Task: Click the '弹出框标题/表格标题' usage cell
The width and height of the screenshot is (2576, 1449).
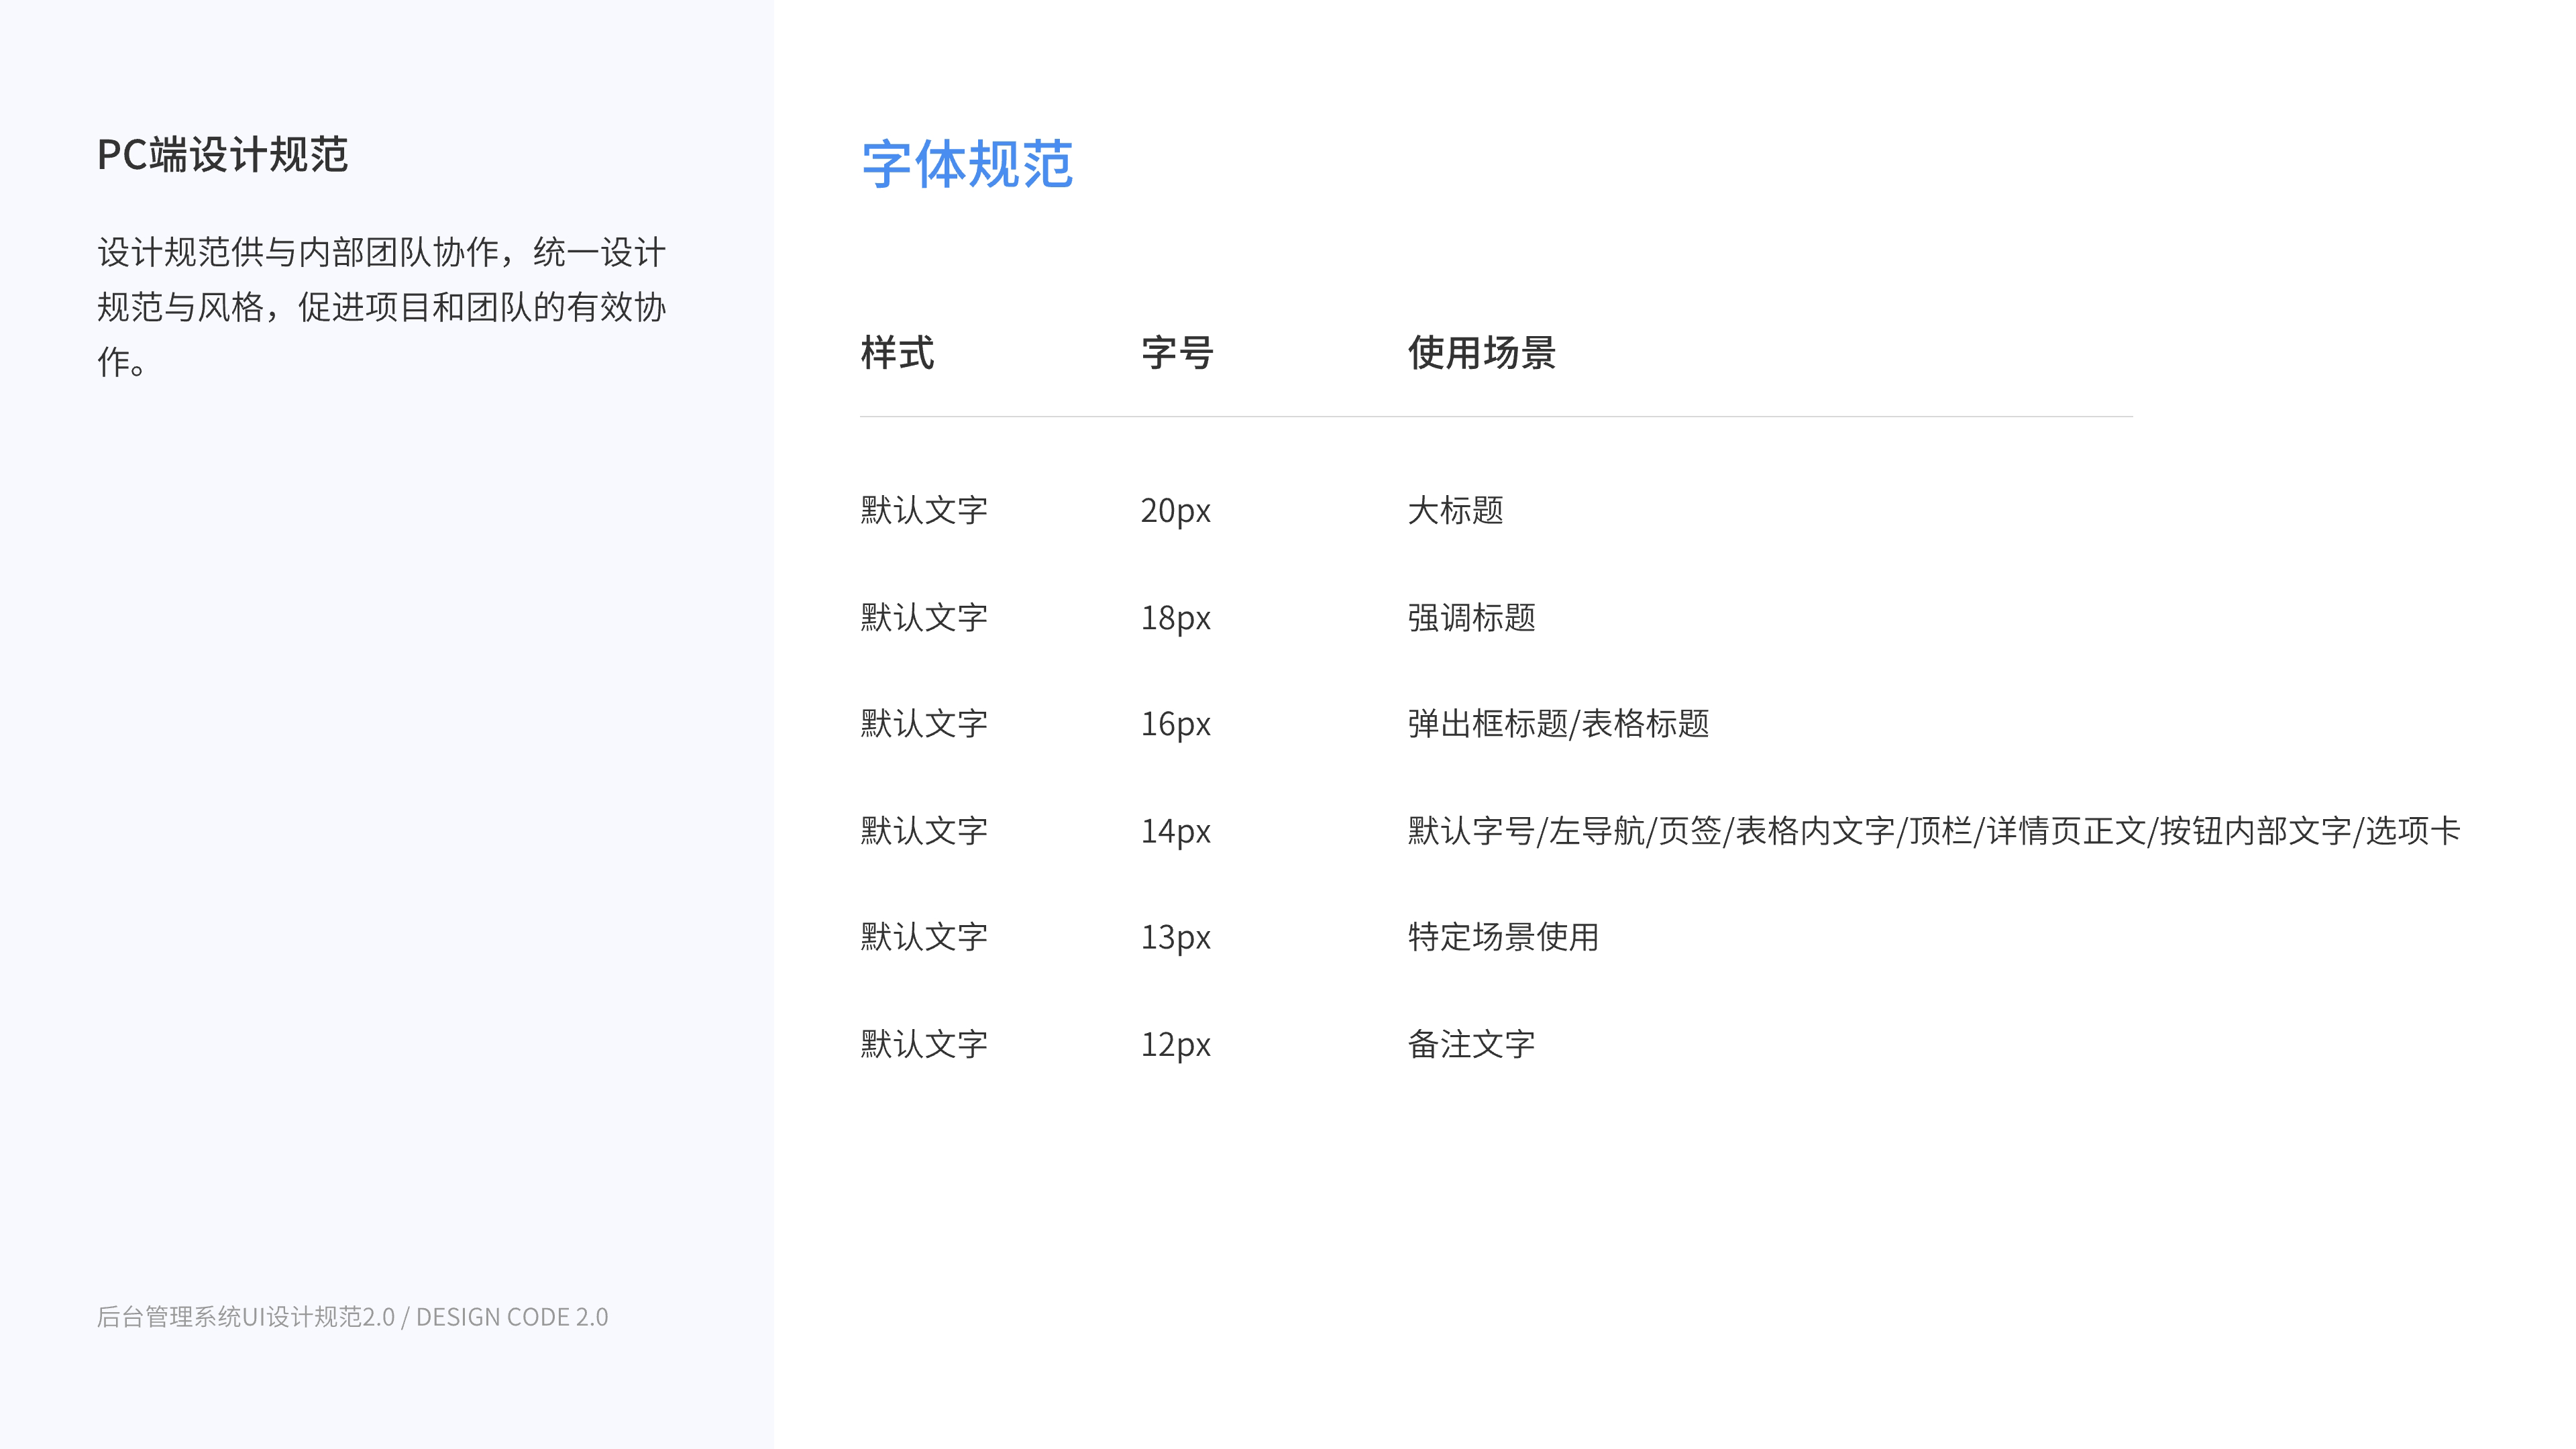Action: coord(1558,724)
